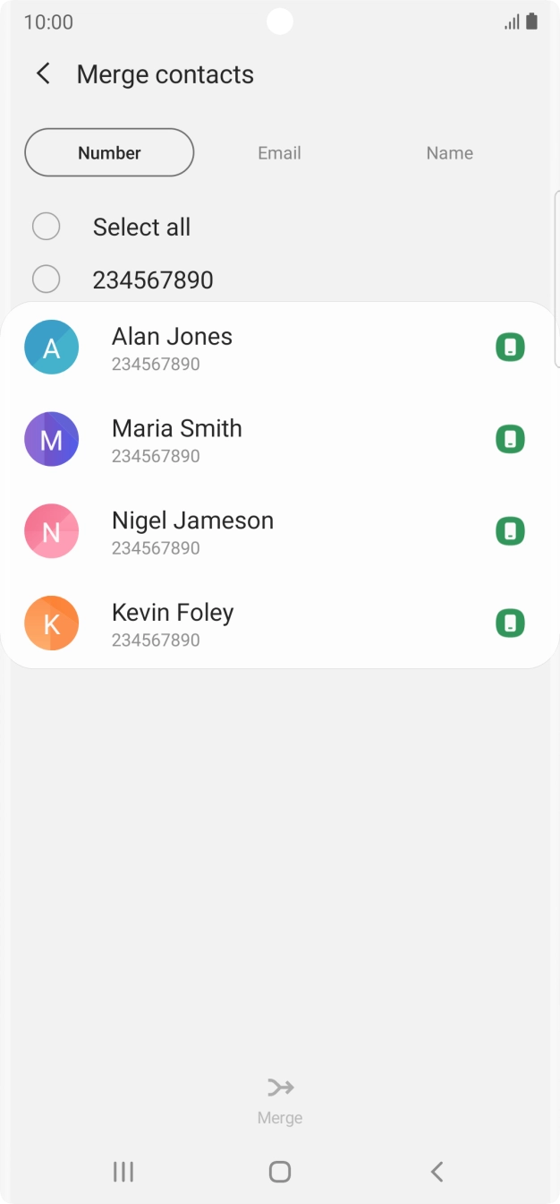The image size is (560, 1204).
Task: Toggle the Select all radio button
Action: 46,227
